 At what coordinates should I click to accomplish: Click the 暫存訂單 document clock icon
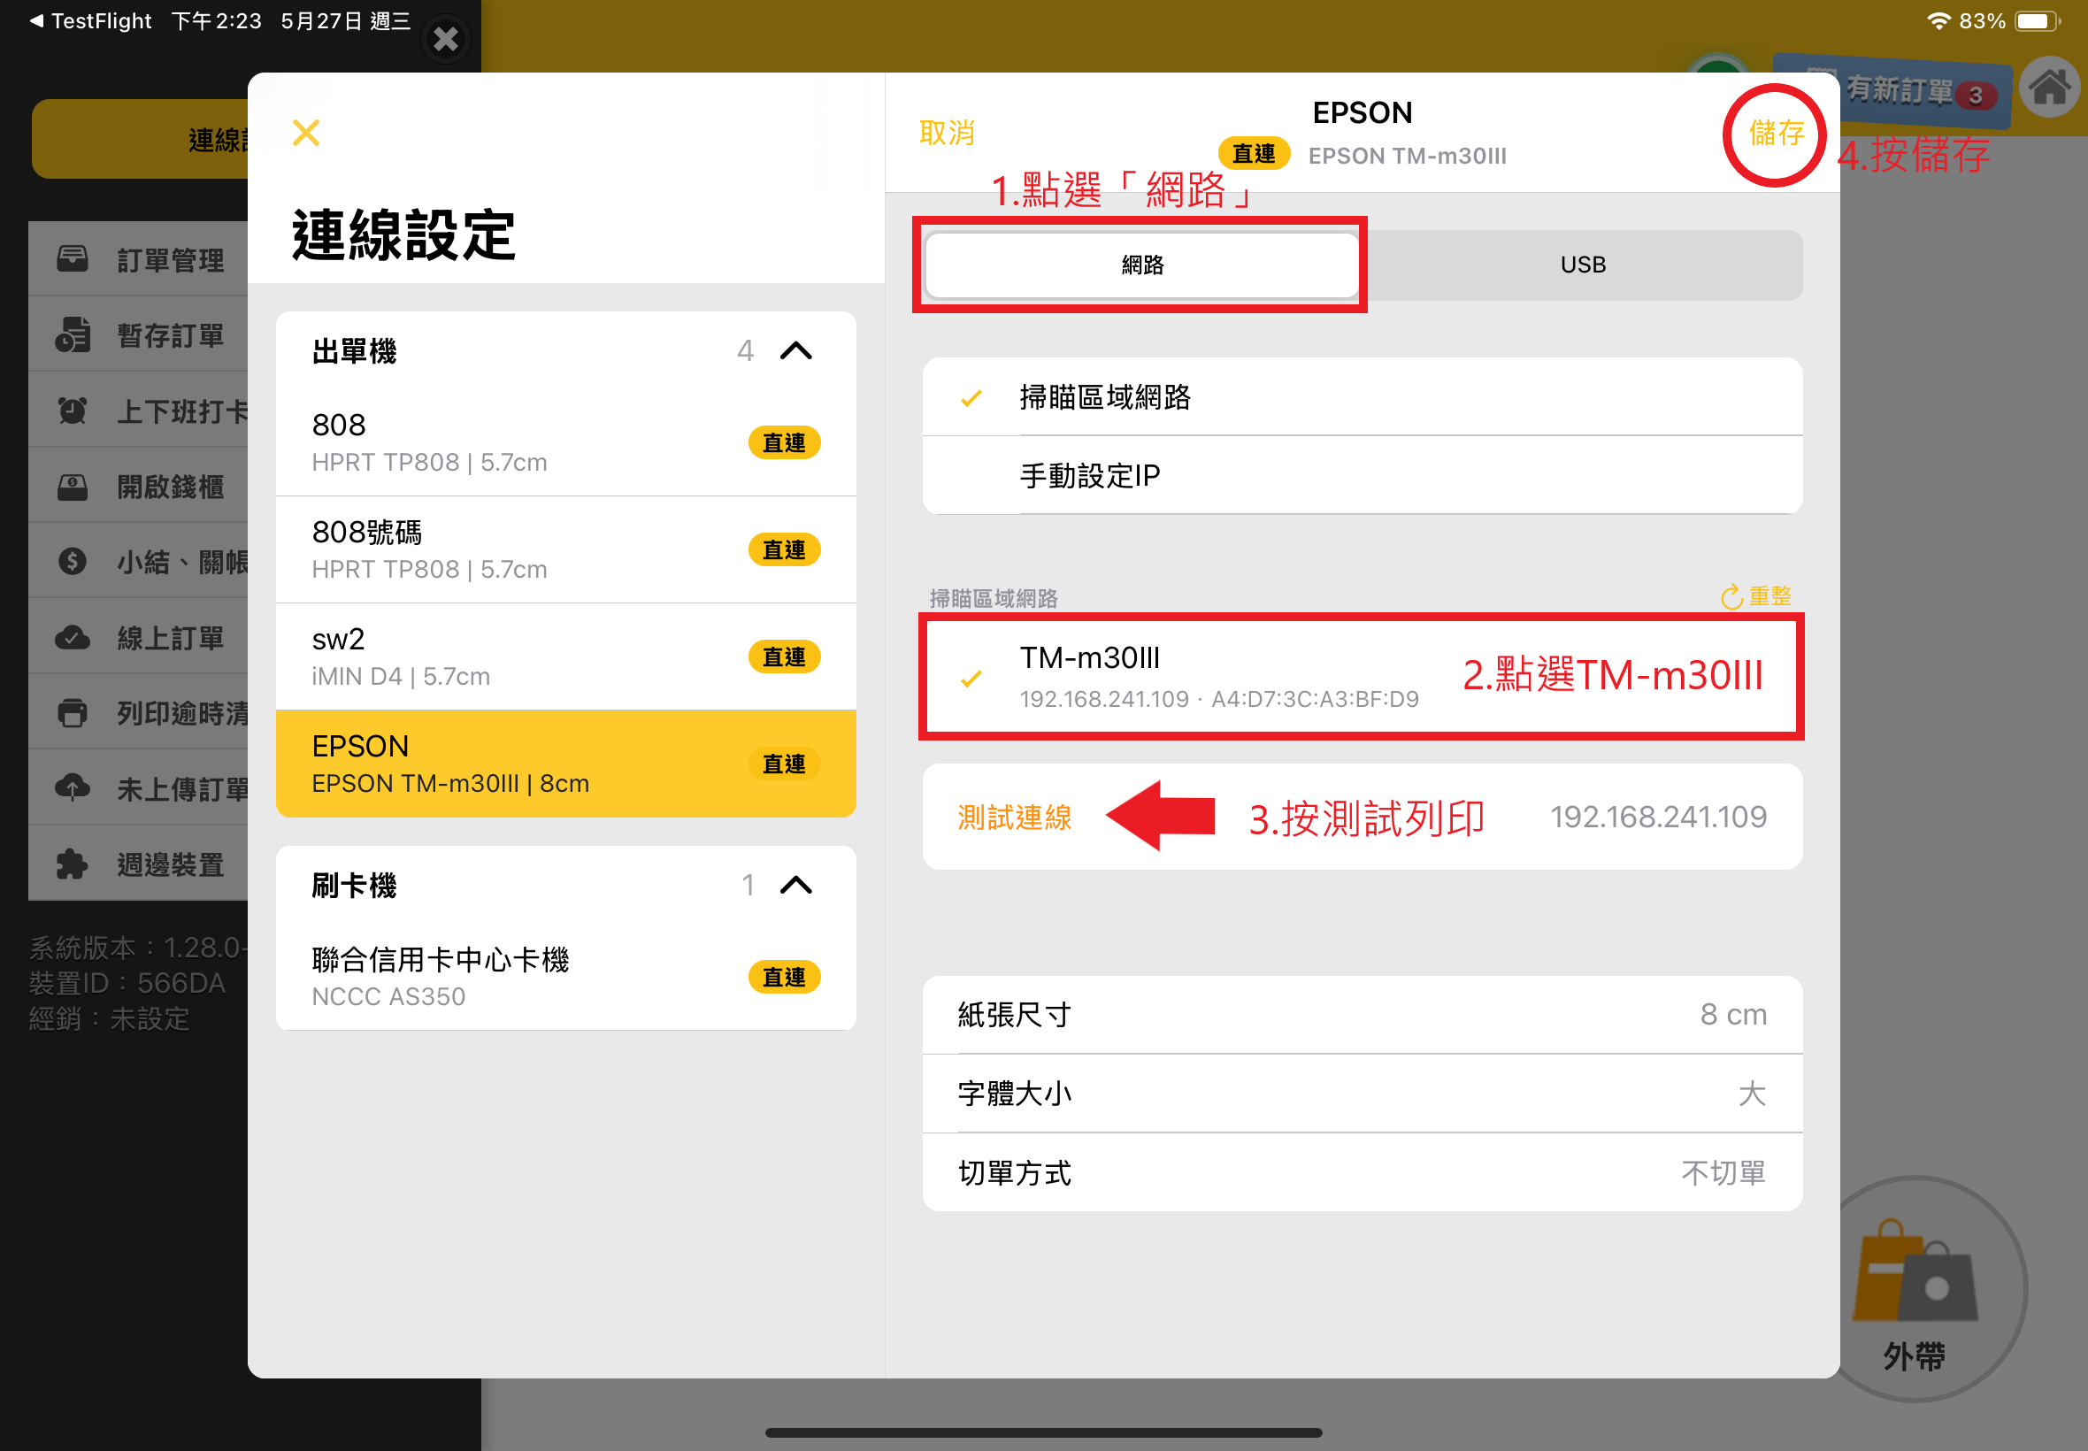click(x=73, y=334)
